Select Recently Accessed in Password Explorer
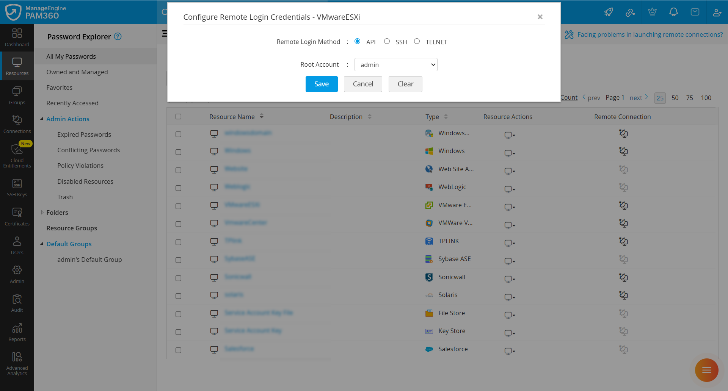Viewport: 728px width, 391px height. coord(72,103)
